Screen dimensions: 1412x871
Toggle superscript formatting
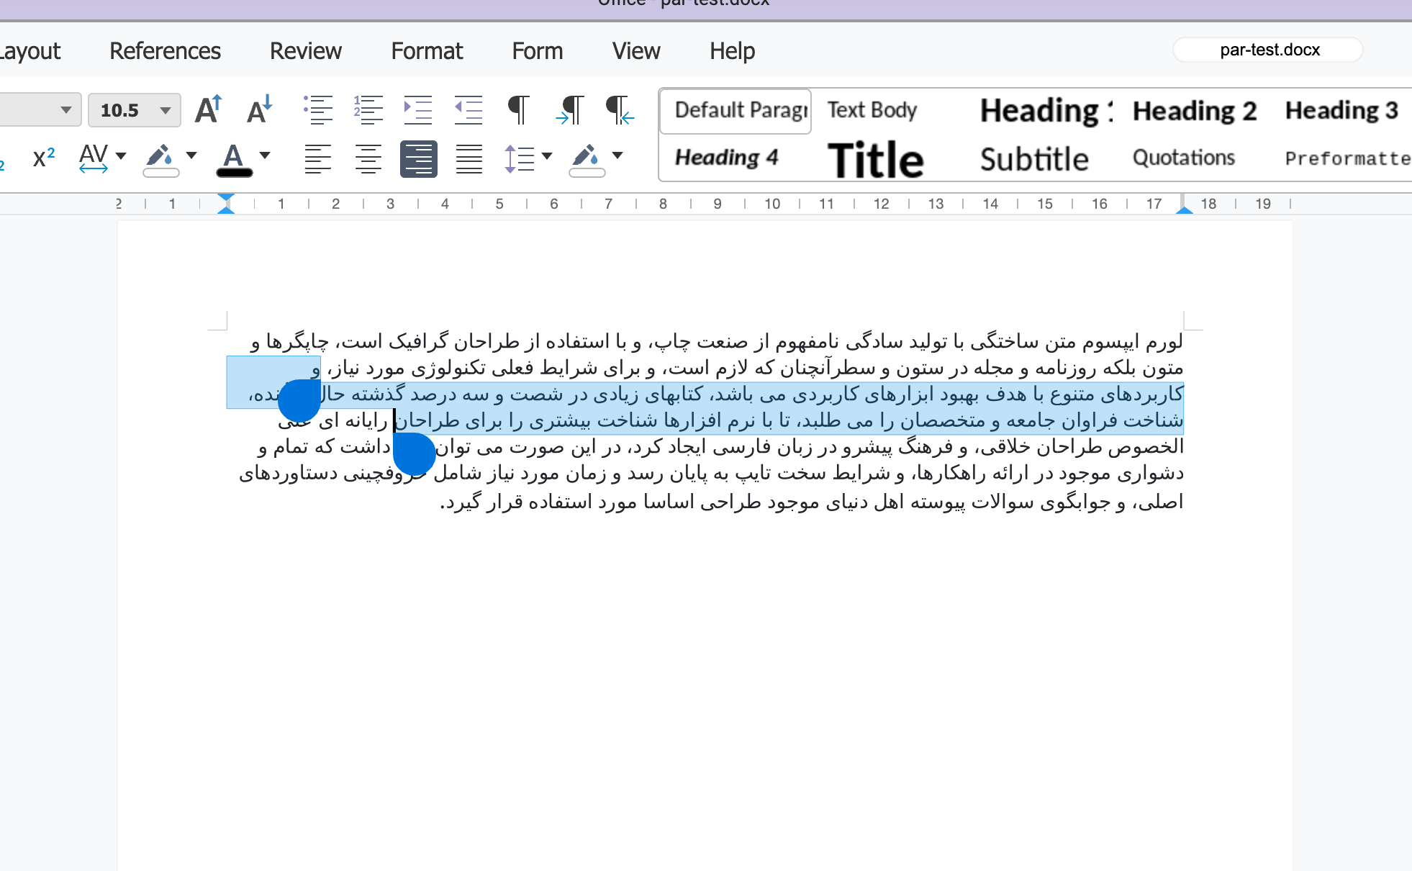tap(44, 157)
